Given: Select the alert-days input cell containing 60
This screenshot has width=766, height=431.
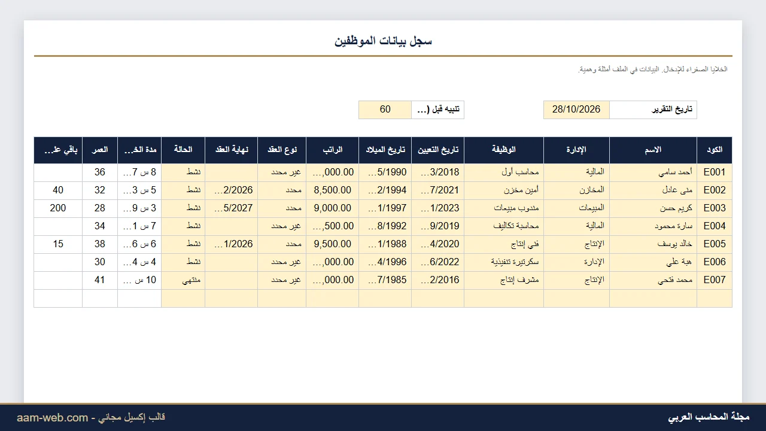Looking at the screenshot, I should coord(385,110).
